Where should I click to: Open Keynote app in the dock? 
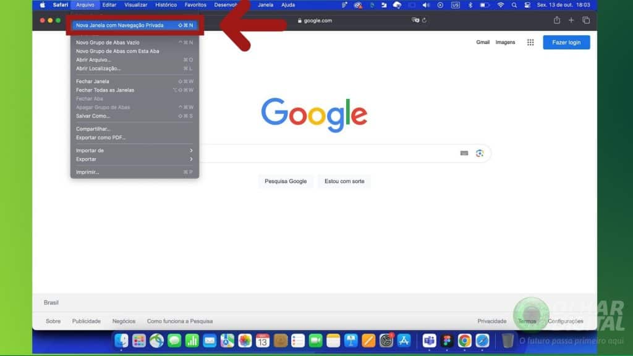point(351,341)
